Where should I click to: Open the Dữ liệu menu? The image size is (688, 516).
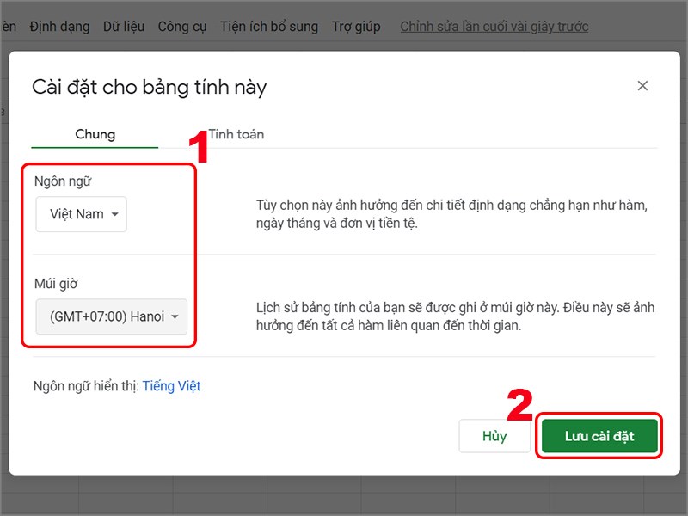point(123,26)
